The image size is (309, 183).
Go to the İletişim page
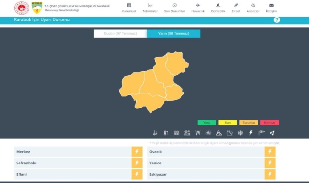point(271,8)
